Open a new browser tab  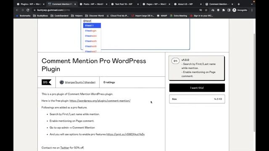239,4
